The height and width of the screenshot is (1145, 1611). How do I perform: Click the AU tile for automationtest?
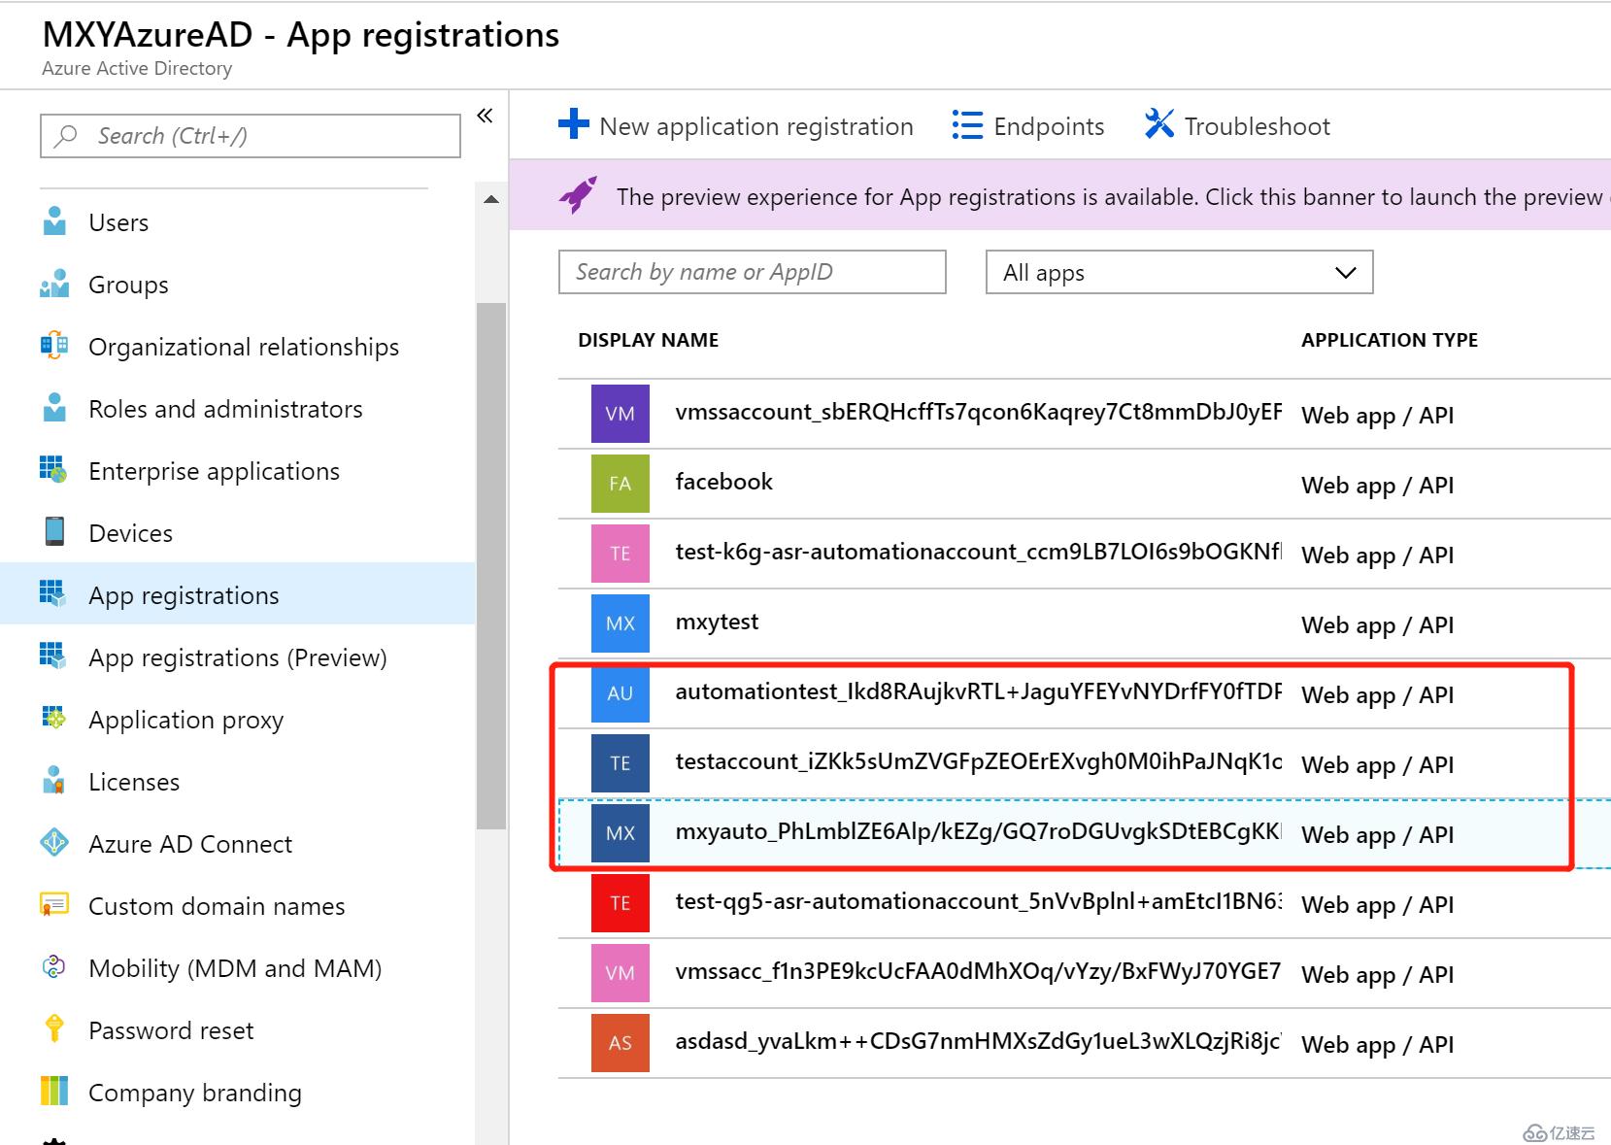coord(621,693)
